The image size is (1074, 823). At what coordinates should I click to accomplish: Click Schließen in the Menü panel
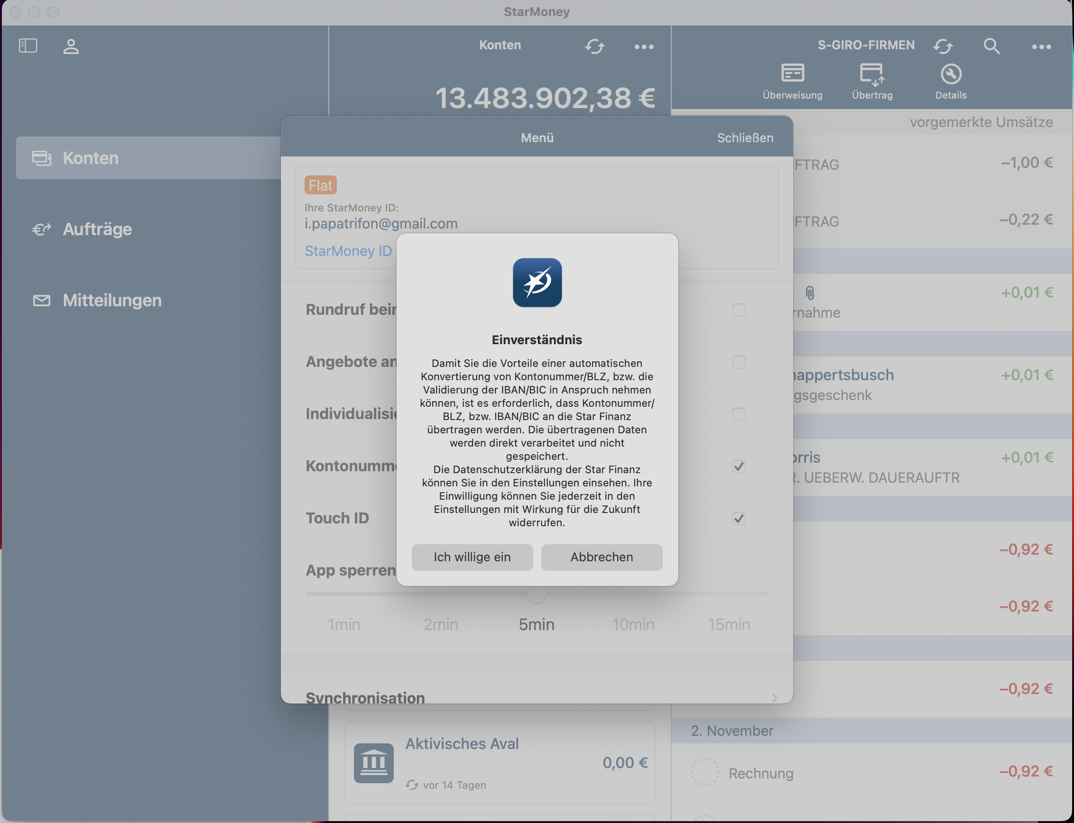tap(745, 137)
